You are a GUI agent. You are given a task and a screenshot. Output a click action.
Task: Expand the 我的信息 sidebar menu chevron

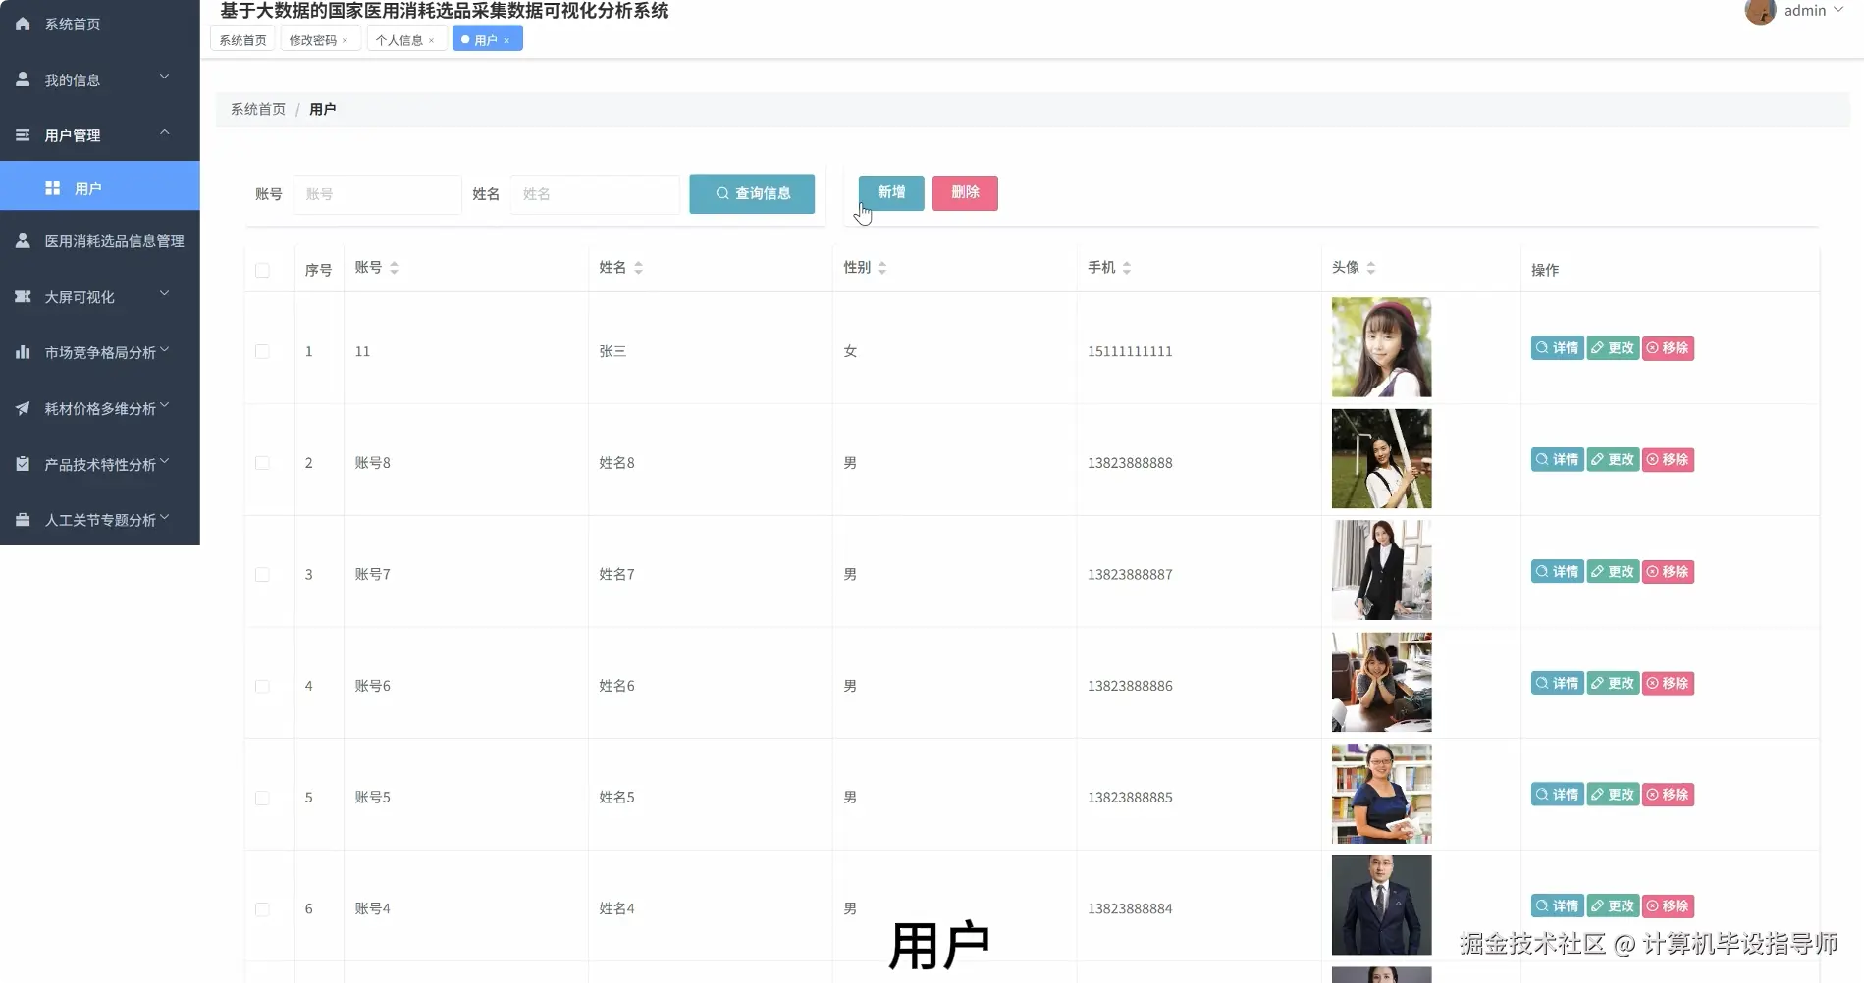(x=165, y=77)
